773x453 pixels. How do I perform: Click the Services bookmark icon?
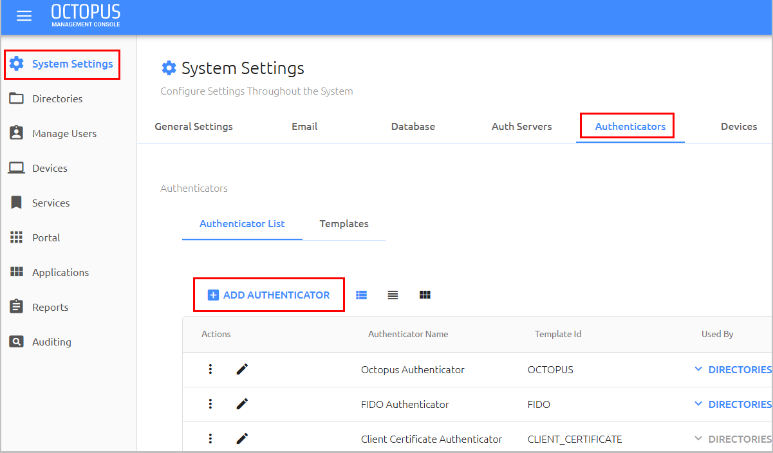coord(17,203)
